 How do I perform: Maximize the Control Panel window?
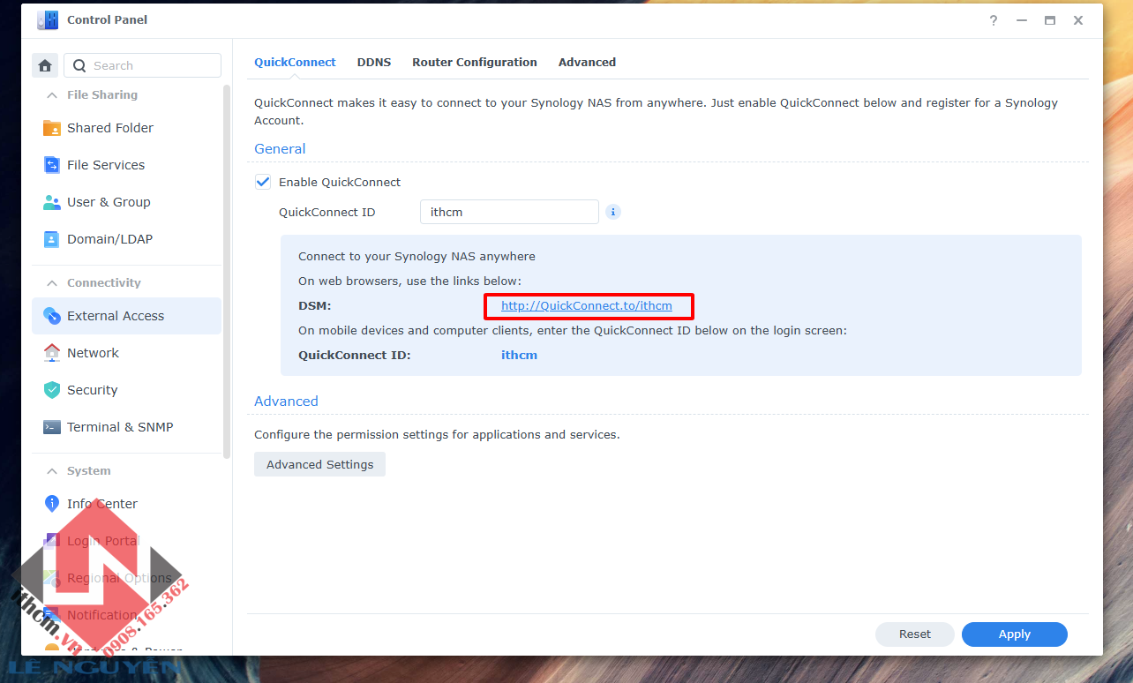[1050, 19]
